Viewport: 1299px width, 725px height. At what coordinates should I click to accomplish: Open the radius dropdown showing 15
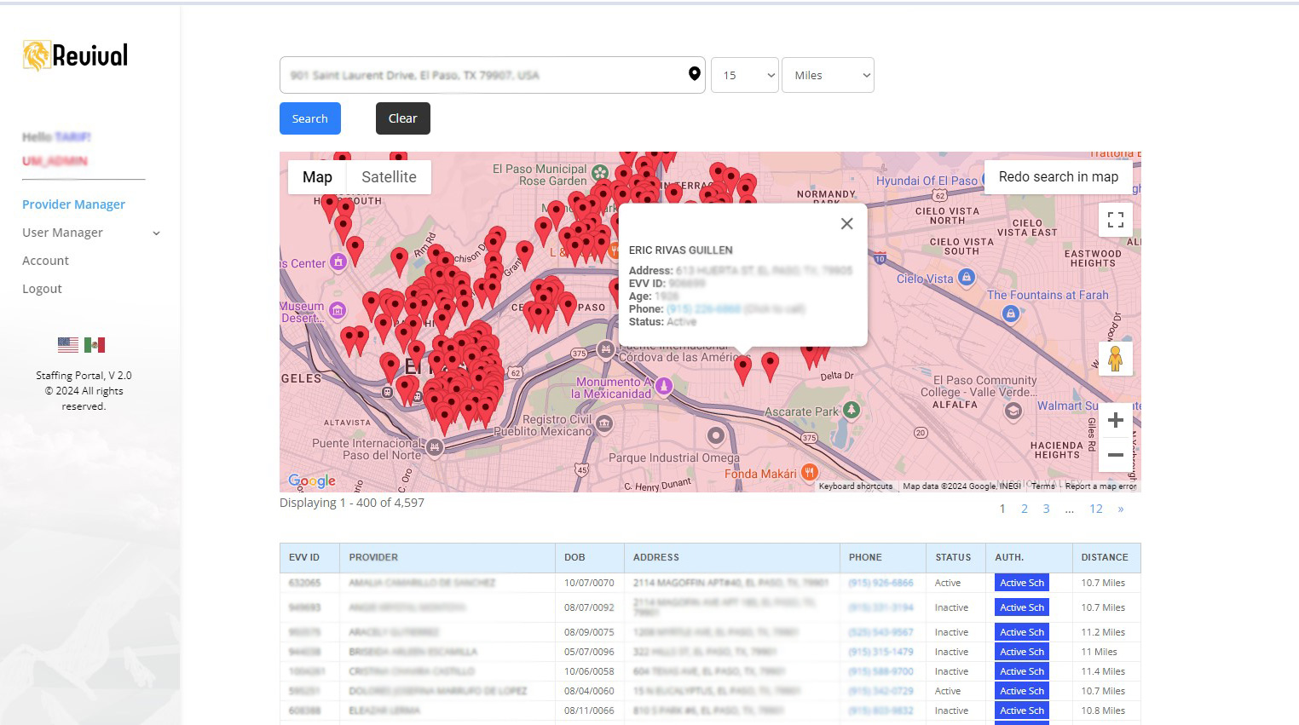(744, 75)
